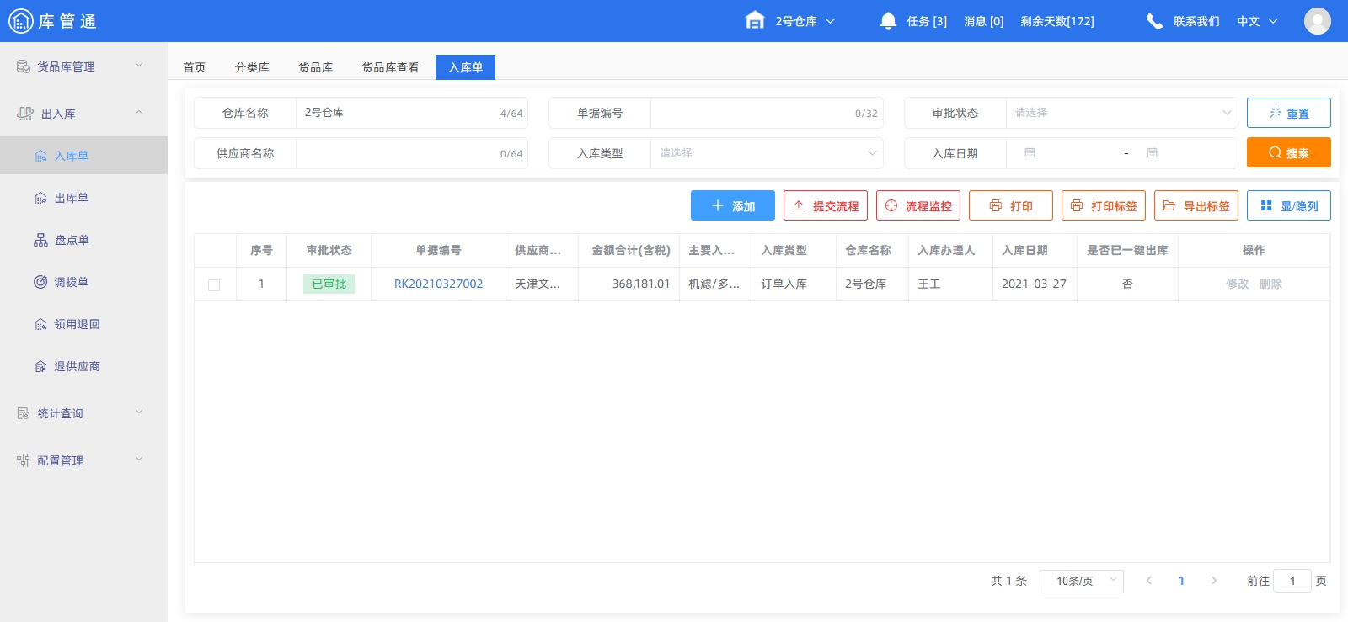
Task: Click 任务 [3] in the header
Action: 927,21
